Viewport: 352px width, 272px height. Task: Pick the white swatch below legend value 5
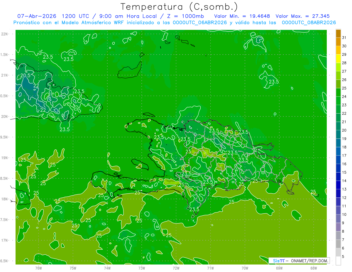tap(338, 261)
